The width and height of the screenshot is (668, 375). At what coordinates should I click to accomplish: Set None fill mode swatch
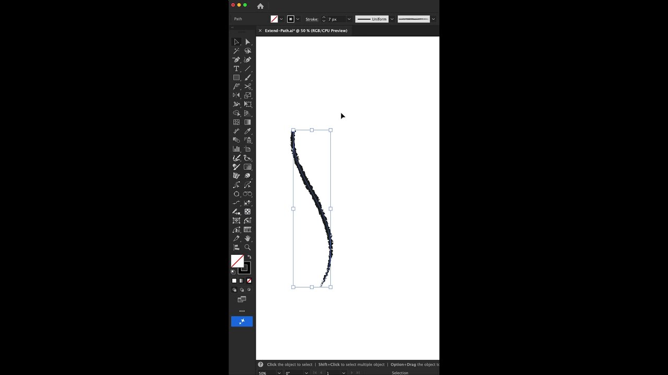tap(249, 281)
